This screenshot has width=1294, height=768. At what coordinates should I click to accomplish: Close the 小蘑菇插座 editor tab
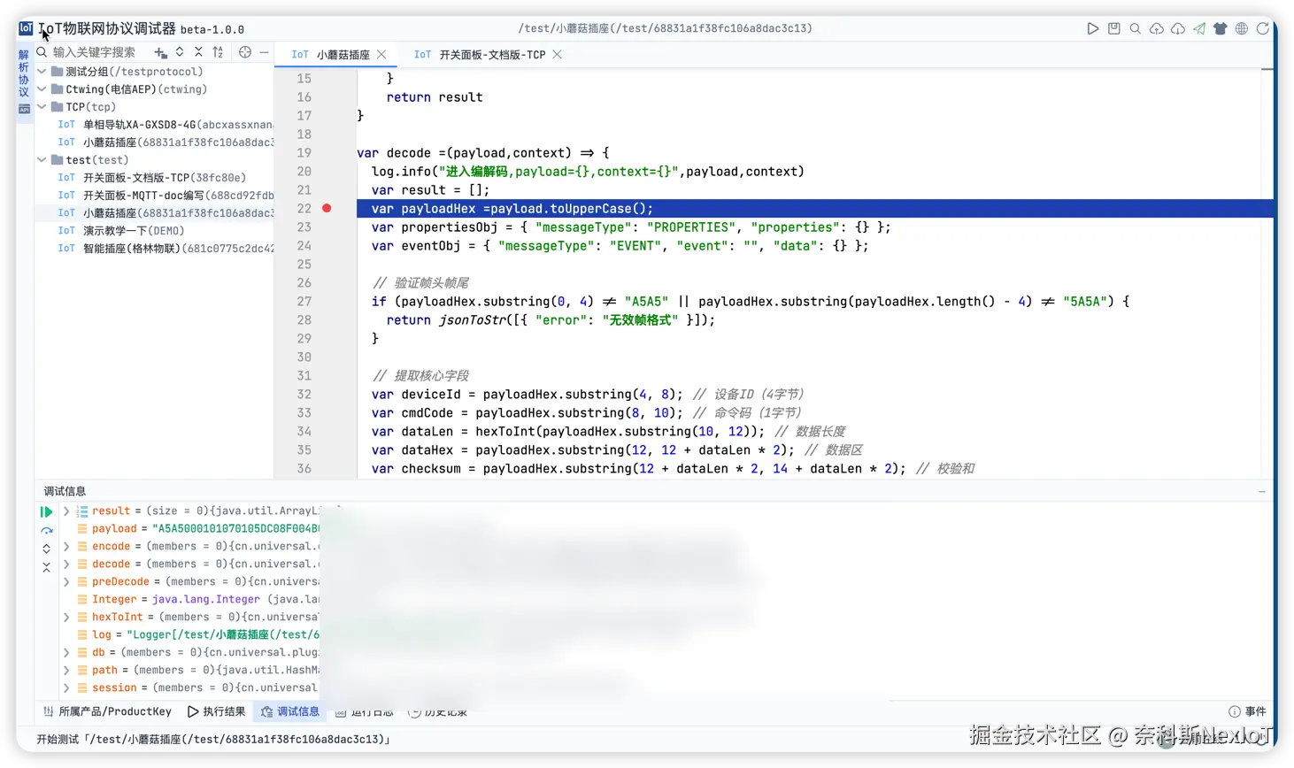(381, 55)
